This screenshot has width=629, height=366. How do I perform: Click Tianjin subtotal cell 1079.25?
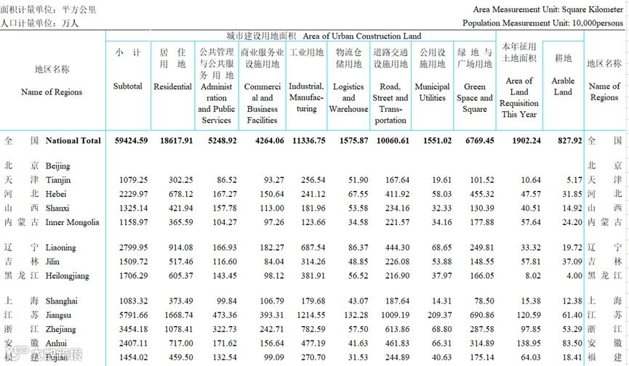coord(133,180)
